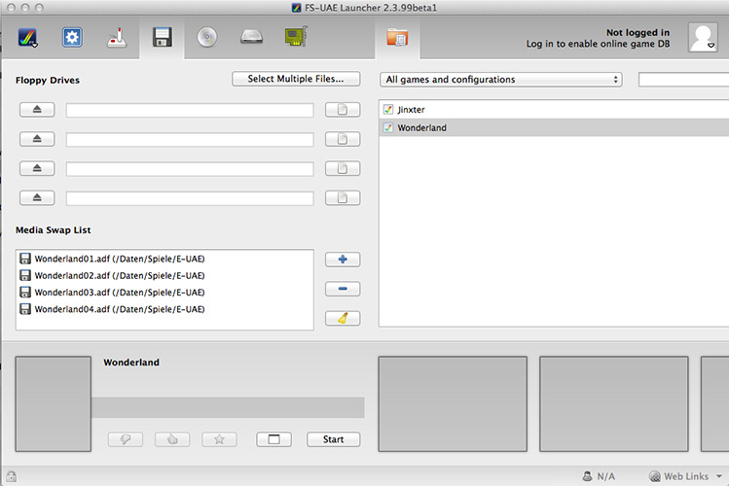Switch to the CD-ROM drives tab

[207, 38]
